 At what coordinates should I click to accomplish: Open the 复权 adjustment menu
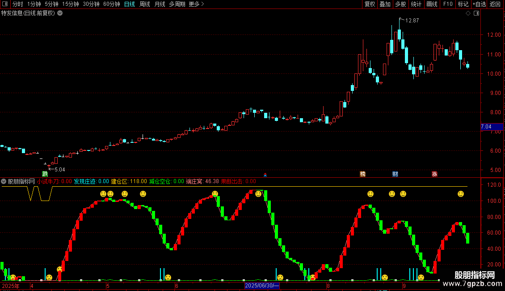[370, 4]
